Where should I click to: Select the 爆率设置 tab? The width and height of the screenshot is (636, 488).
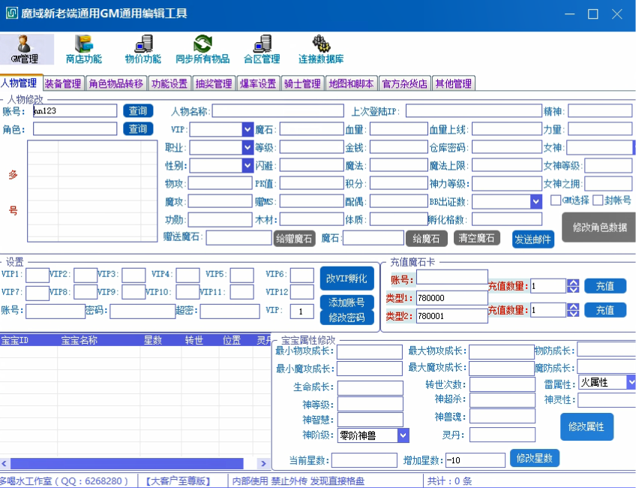[258, 83]
